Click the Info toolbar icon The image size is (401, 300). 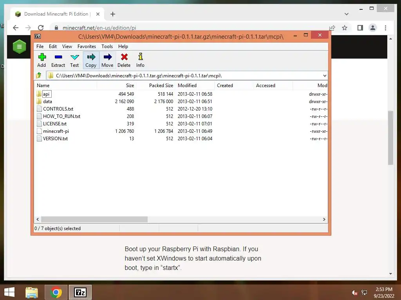[141, 56]
